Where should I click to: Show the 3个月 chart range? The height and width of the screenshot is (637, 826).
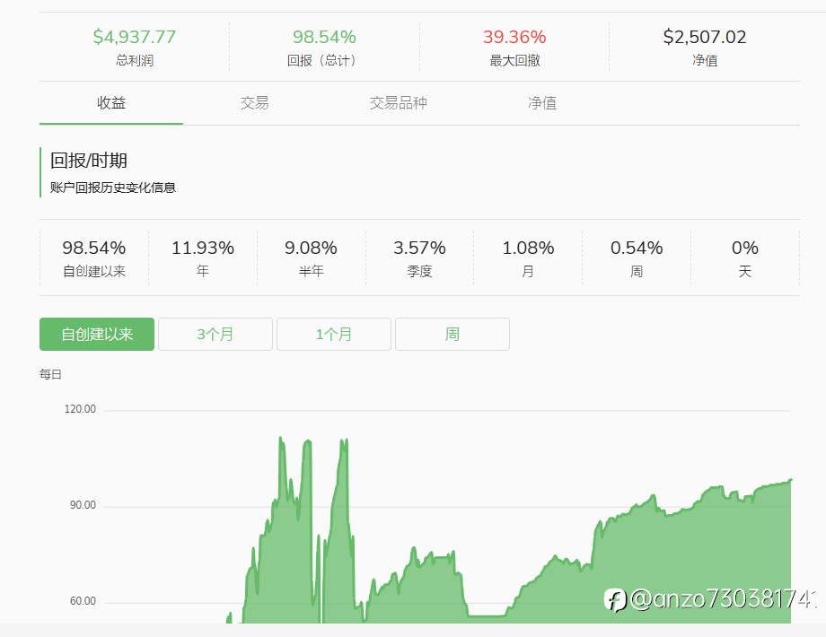215,335
